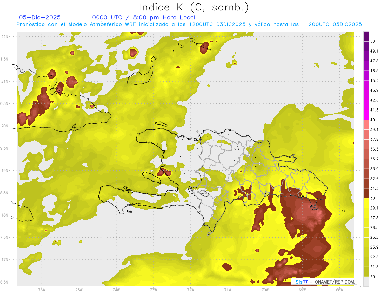Click the '20N' latitude label
This screenshot has height=294, width=381.
pos(5,126)
